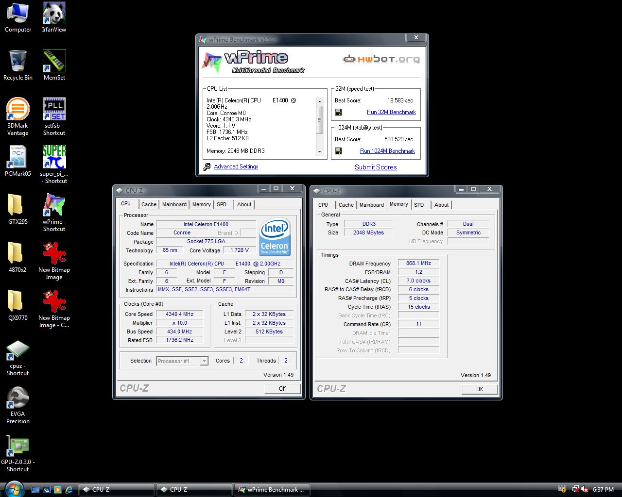Click the save icon for 32M score

[x=338, y=112]
